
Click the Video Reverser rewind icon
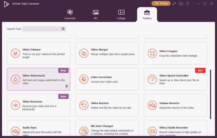pos(15,105)
